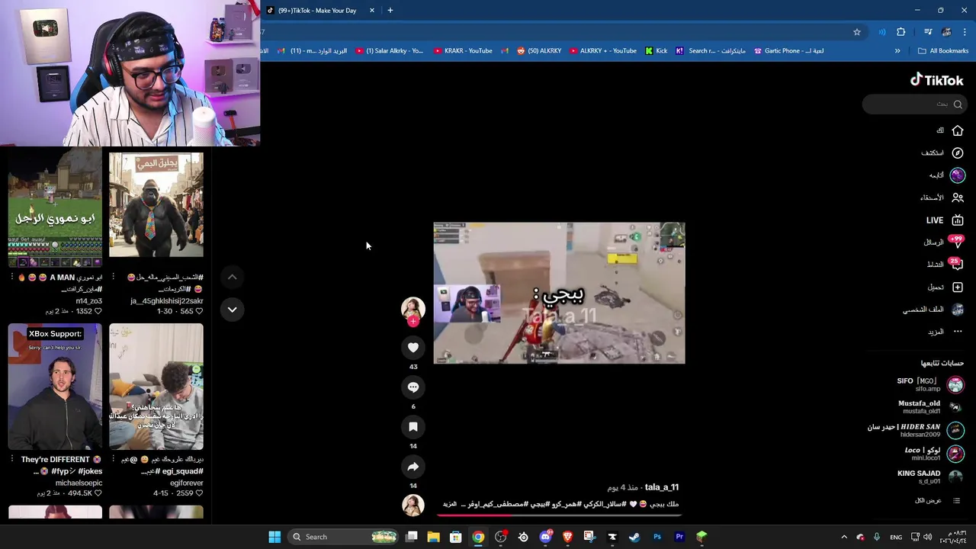Open Chrome profile avatar

point(946,32)
